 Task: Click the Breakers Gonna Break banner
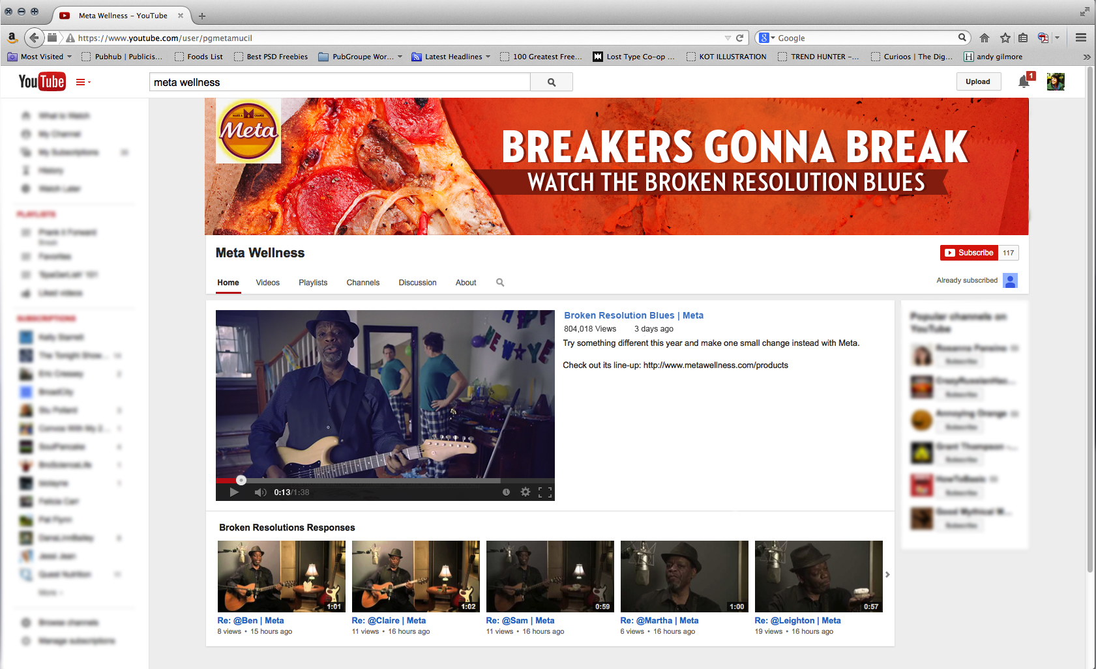click(x=617, y=166)
